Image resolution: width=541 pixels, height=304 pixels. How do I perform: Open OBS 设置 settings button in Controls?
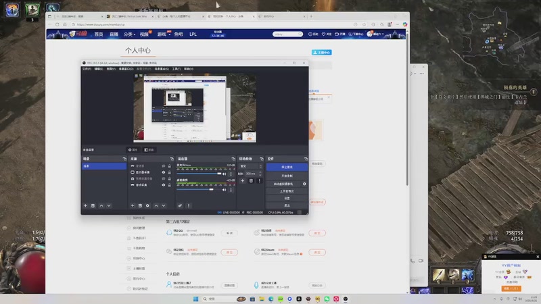287,198
